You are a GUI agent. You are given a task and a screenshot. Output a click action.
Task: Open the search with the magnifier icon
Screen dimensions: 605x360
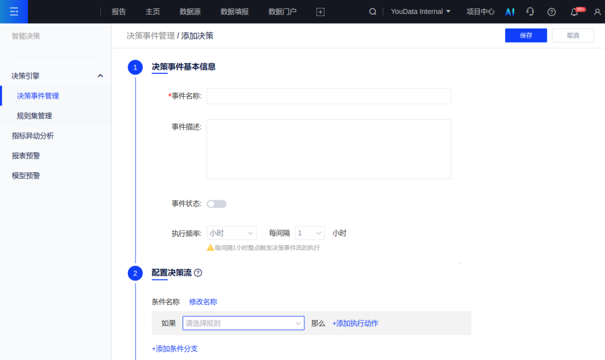(x=373, y=11)
